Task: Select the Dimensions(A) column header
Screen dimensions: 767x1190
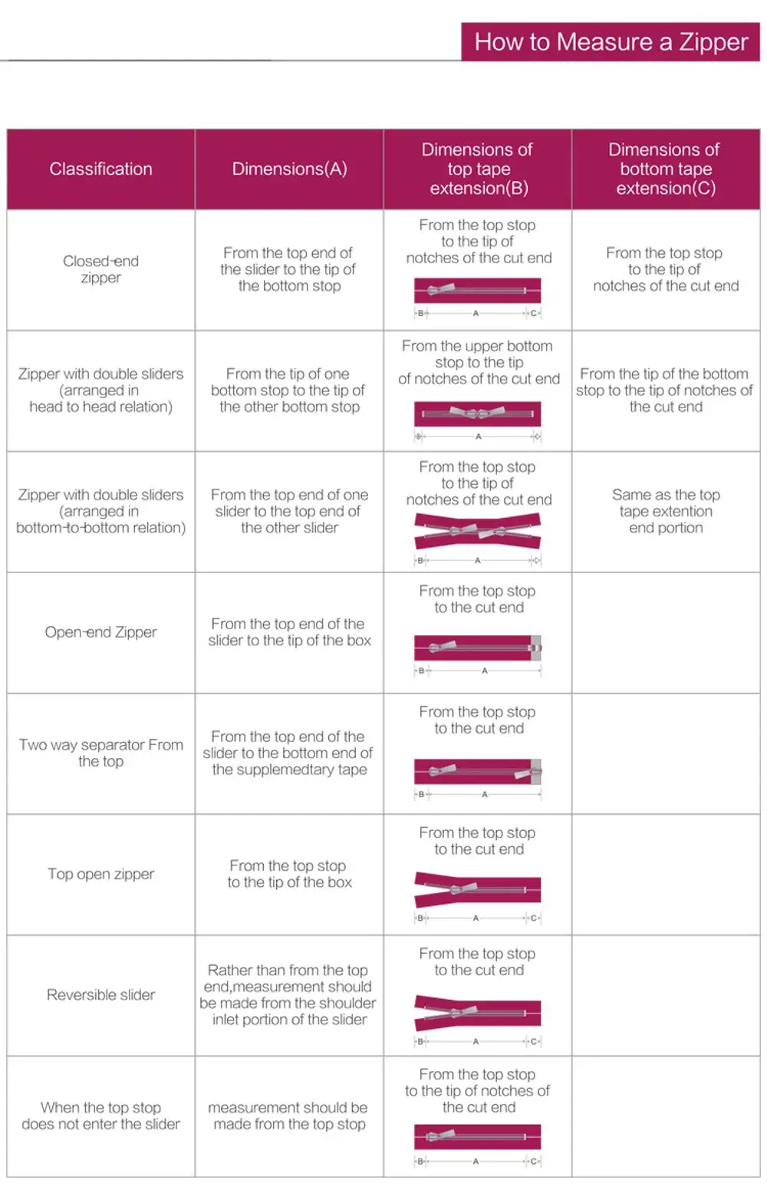Action: 289,169
